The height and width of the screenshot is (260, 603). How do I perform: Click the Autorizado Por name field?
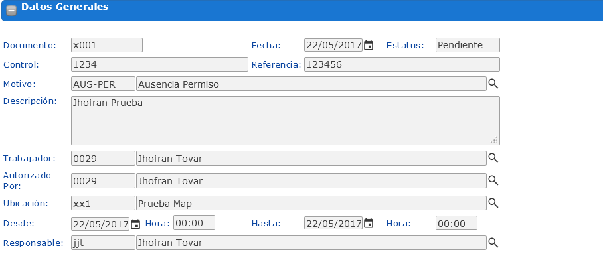click(311, 181)
